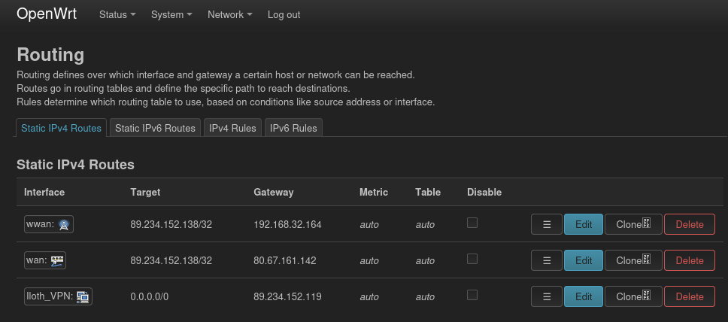
Task: Switch to Static IPv6 Routes tab
Action: click(x=155, y=129)
